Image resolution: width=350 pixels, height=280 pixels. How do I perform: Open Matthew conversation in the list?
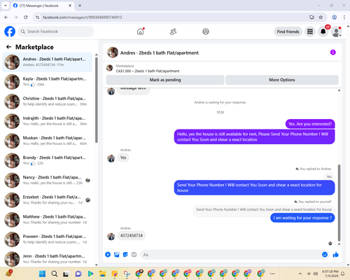(x=47, y=220)
